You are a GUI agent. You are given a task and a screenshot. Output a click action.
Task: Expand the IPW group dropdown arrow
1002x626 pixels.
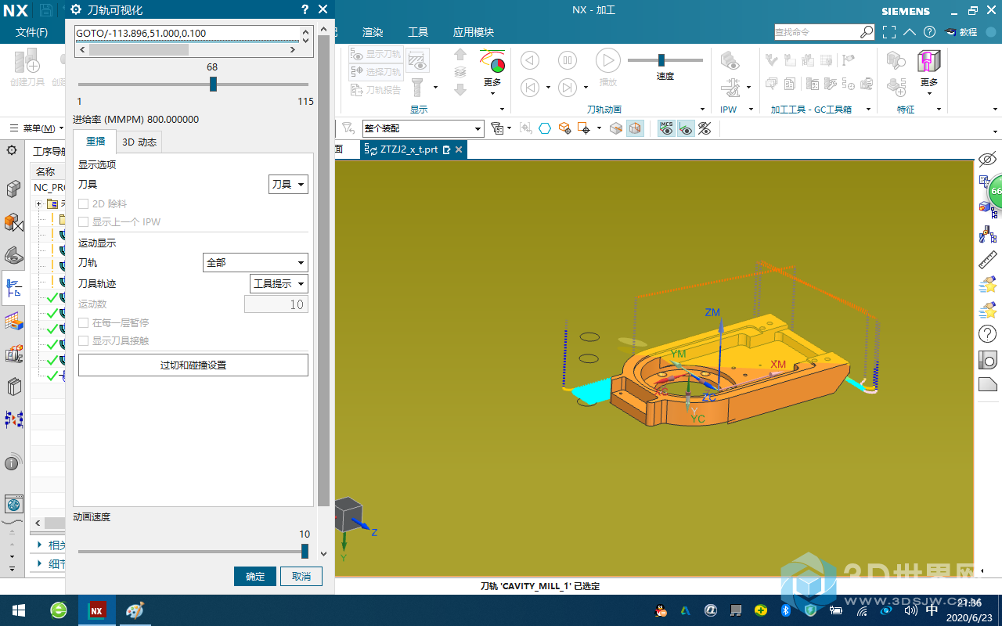(751, 110)
